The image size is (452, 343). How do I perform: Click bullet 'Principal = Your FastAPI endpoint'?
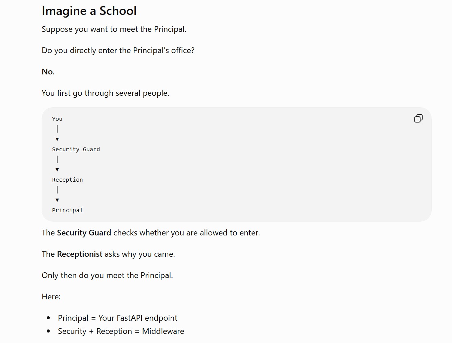coord(117,318)
